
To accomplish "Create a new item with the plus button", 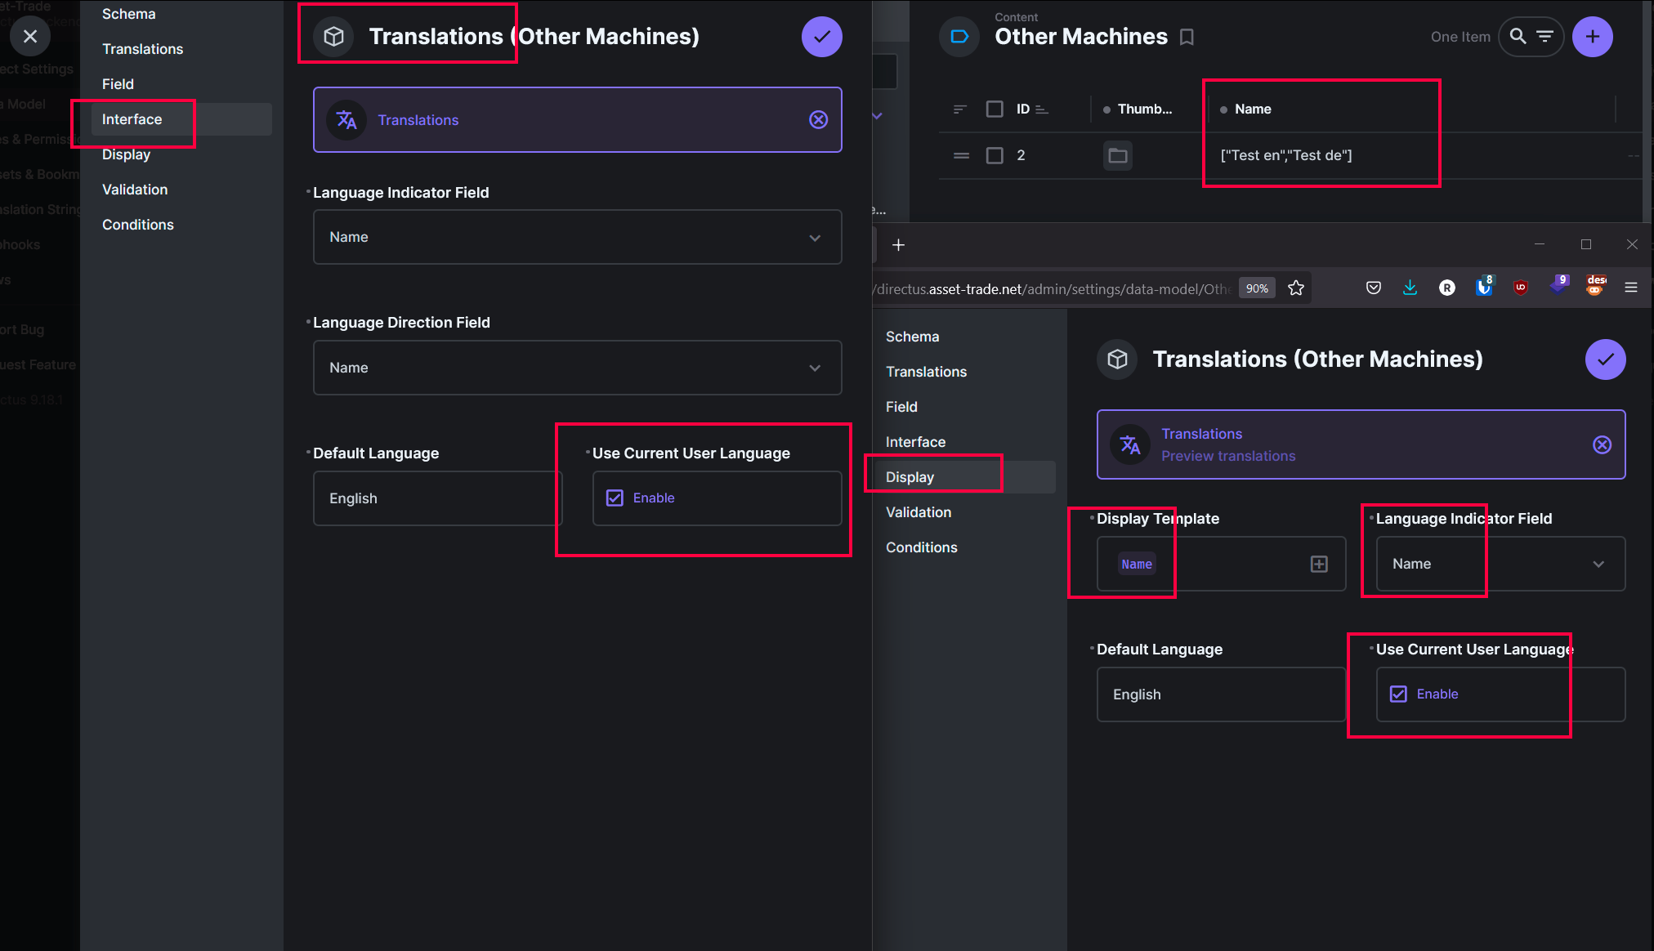I will point(1593,37).
